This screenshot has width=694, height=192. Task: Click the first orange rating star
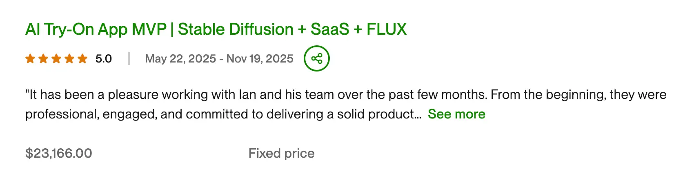30,59
